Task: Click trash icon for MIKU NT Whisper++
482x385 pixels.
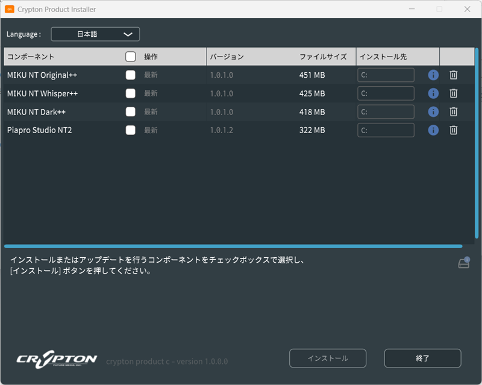Action: click(454, 93)
